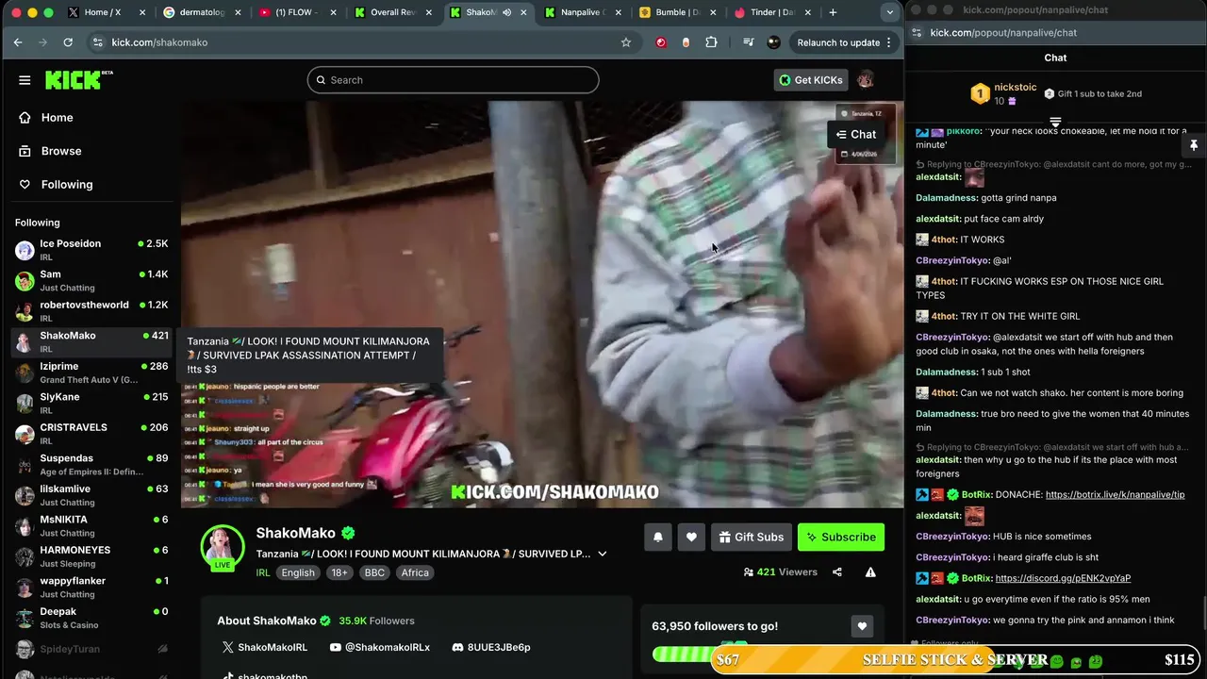The height and width of the screenshot is (679, 1207).
Task: Expand the leaderboard chevron in chat popout
Action: [1055, 123]
